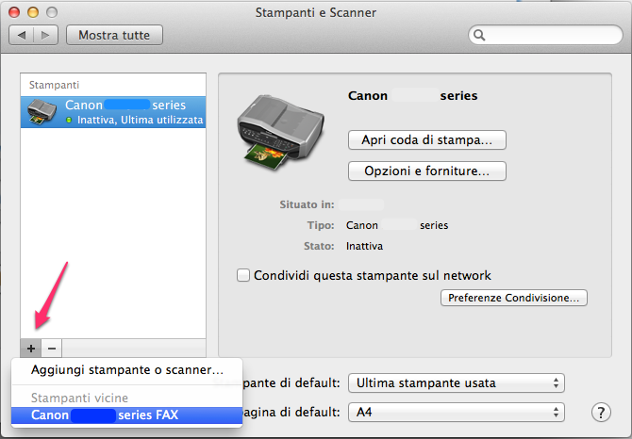Click the large Canon printer image
The image size is (632, 439).
(280, 133)
